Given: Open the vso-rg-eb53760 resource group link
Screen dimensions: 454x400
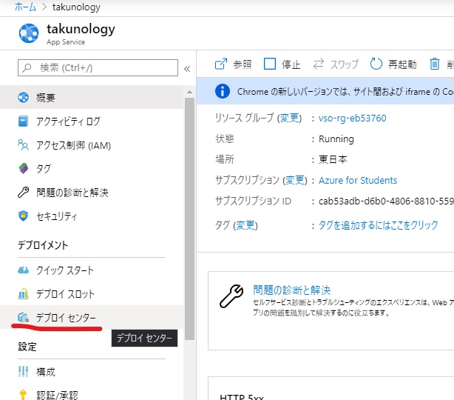Looking at the screenshot, I should pos(353,118).
